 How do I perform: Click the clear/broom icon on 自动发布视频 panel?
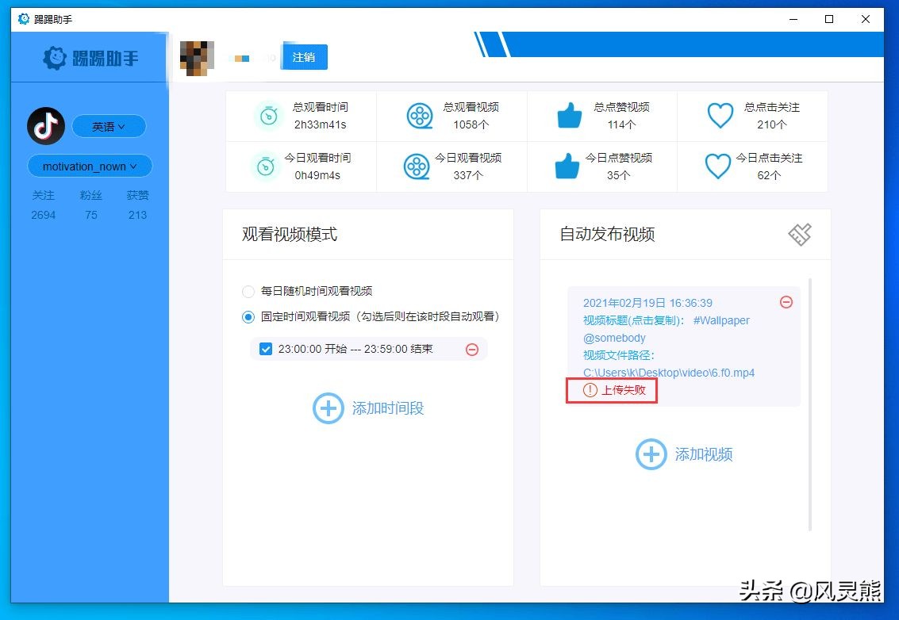800,234
